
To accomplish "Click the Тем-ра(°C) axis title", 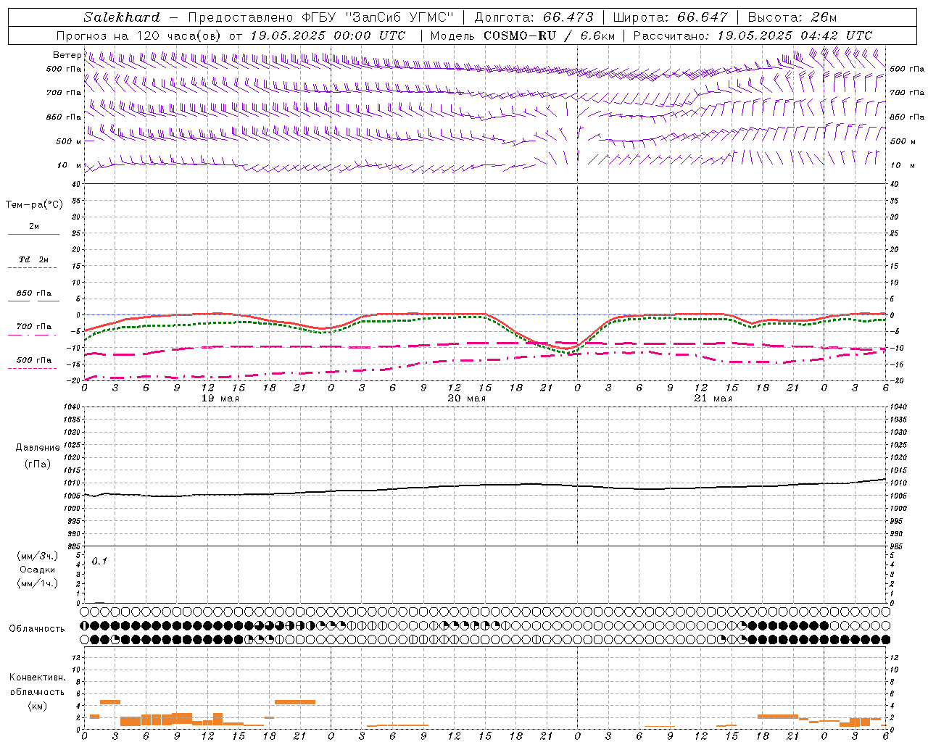I will coord(34,205).
